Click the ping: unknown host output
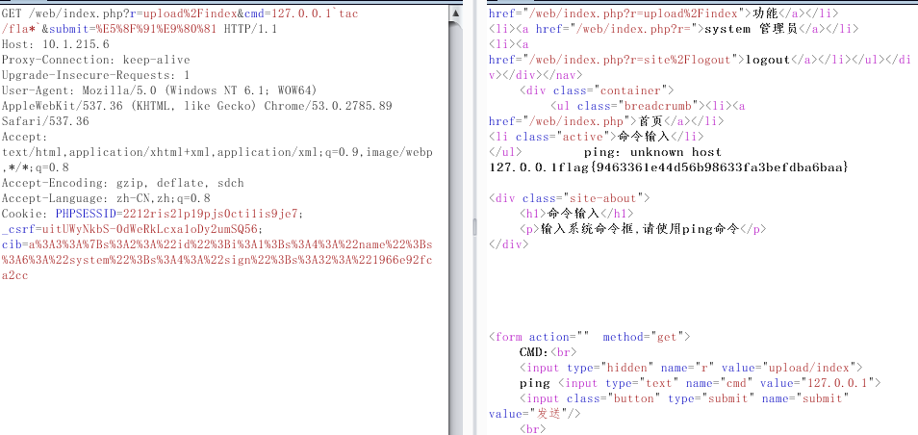Image resolution: width=918 pixels, height=435 pixels. (x=652, y=152)
